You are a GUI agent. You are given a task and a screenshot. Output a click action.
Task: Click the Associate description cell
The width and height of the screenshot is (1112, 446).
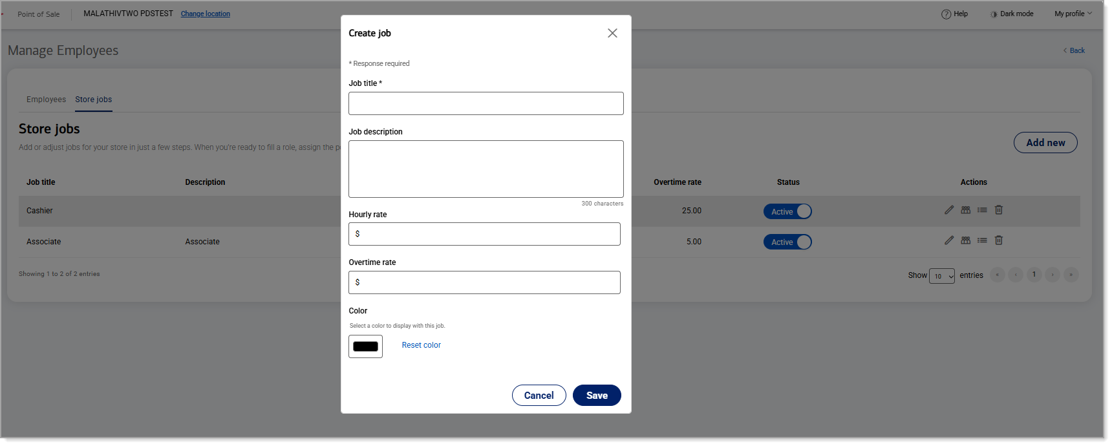[x=202, y=242]
